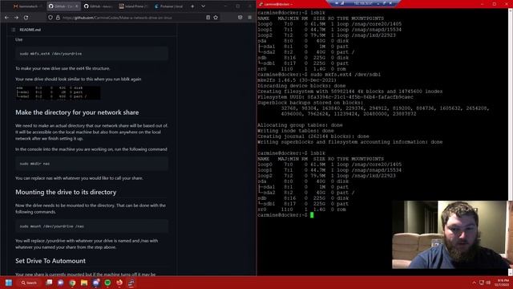Open Firefox application menu
This screenshot has height=289, width=513.
point(249,18)
